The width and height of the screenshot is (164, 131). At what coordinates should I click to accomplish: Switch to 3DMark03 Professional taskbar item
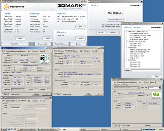click(27, 129)
